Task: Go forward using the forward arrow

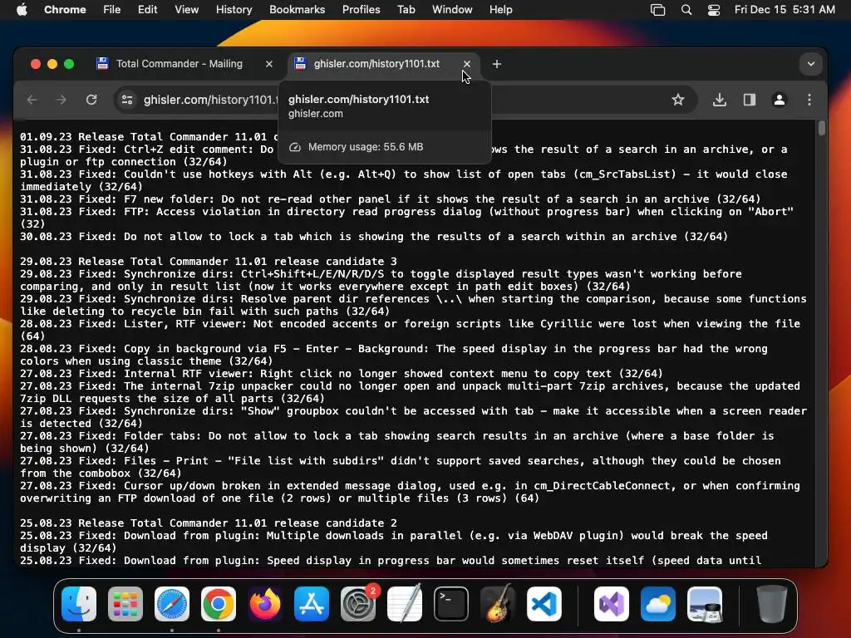Action: 61,100
